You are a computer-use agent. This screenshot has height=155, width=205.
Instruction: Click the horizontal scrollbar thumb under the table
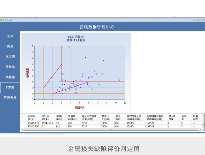pyautogui.click(x=111, y=130)
